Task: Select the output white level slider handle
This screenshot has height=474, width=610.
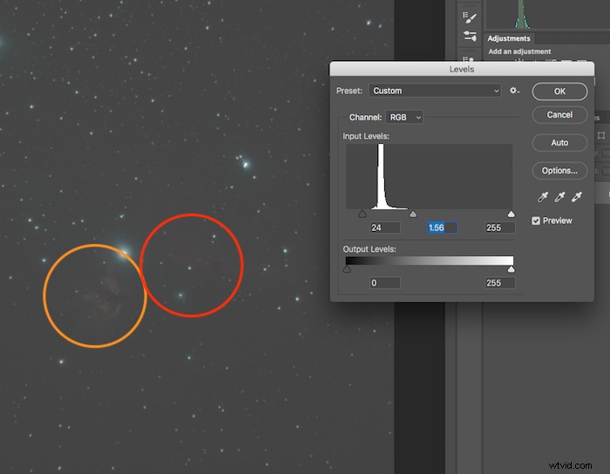Action: pyautogui.click(x=512, y=269)
